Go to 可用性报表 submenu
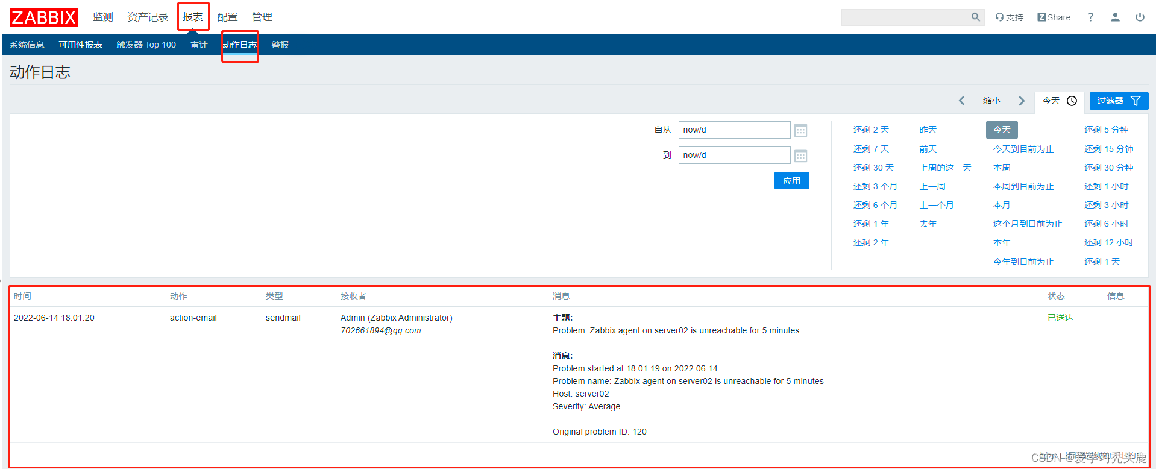 coord(80,45)
